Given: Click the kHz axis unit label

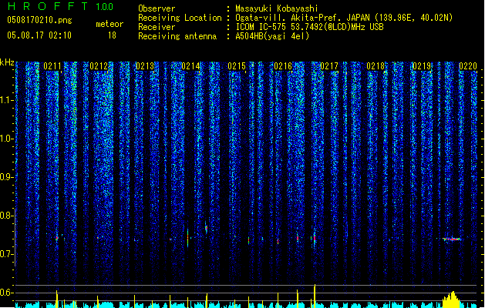Looking at the screenshot, I should point(7,62).
